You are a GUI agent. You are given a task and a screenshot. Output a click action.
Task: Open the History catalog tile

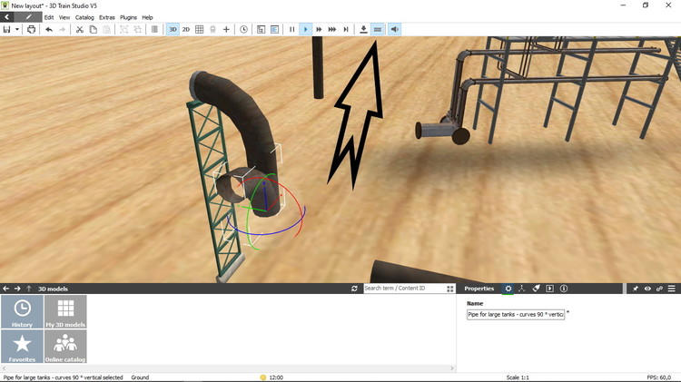coord(22,311)
